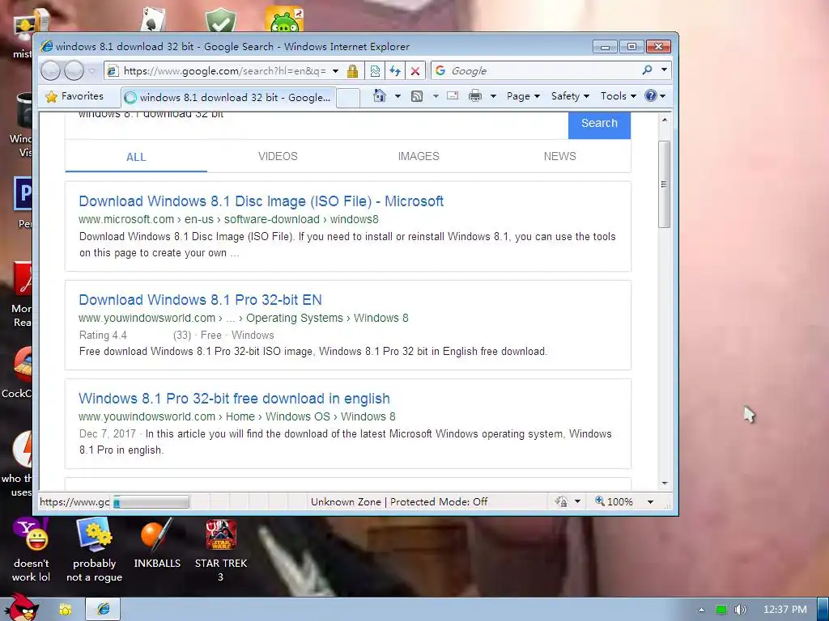Click the magnifier search icon in IE toolbar
Image resolution: width=829 pixels, height=621 pixels.
coord(647,70)
